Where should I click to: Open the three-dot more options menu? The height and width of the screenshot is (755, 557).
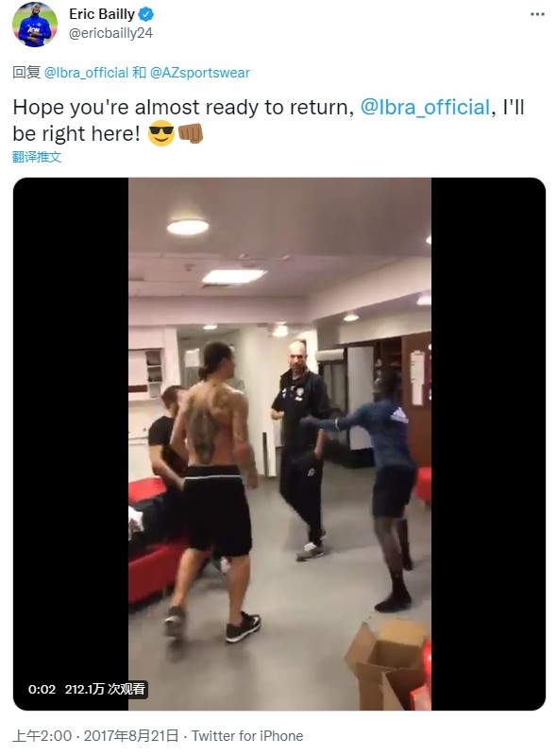pos(537,14)
